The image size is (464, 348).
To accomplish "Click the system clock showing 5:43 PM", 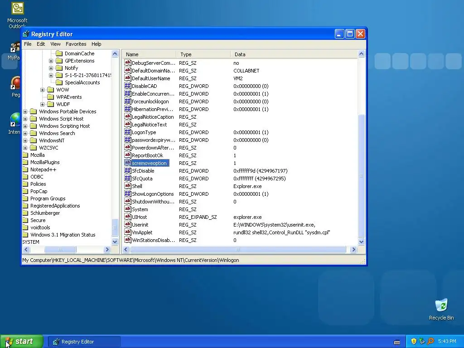I will click(447, 341).
